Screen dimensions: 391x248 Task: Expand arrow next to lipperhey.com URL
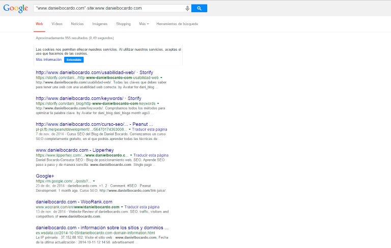click(x=131, y=155)
